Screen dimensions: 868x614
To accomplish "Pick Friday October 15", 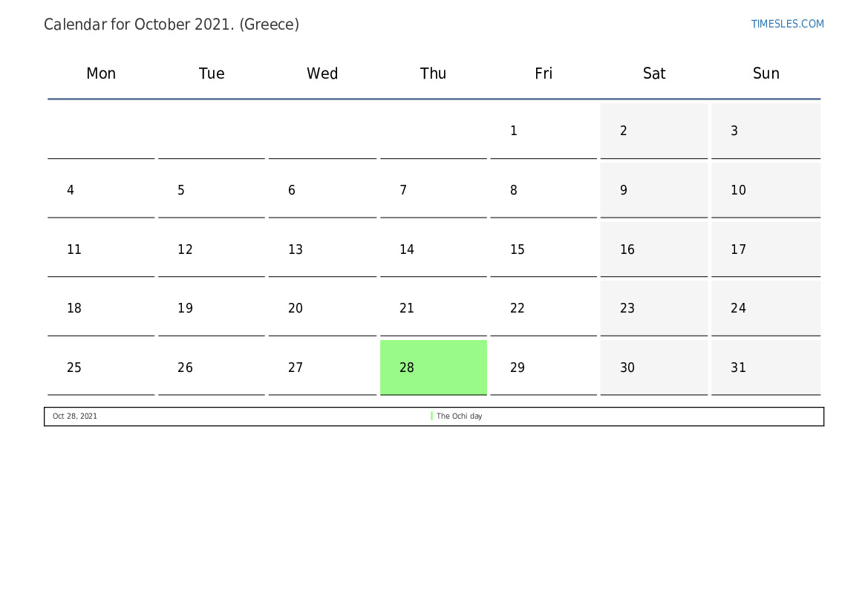I will [544, 249].
